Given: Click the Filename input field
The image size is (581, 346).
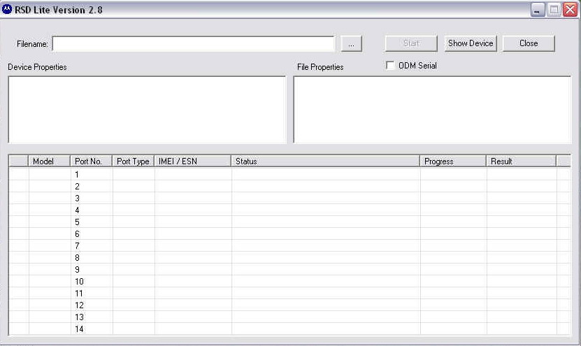Looking at the screenshot, I should (x=194, y=44).
